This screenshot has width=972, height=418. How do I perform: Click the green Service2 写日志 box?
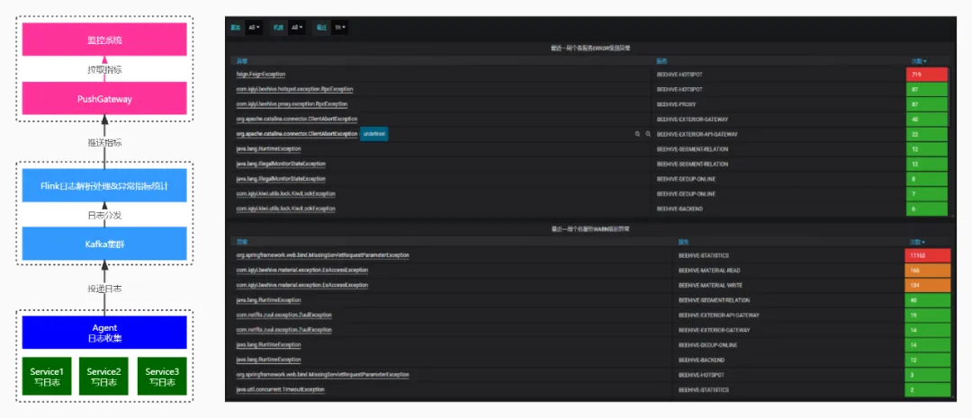click(104, 377)
